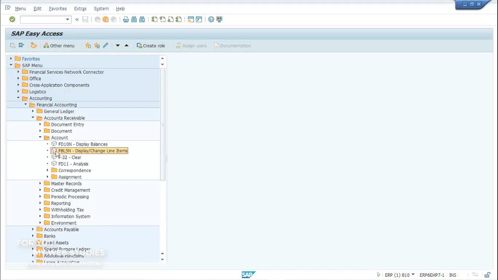
Task: Select the Periodic Processing tree row
Action: (70, 197)
